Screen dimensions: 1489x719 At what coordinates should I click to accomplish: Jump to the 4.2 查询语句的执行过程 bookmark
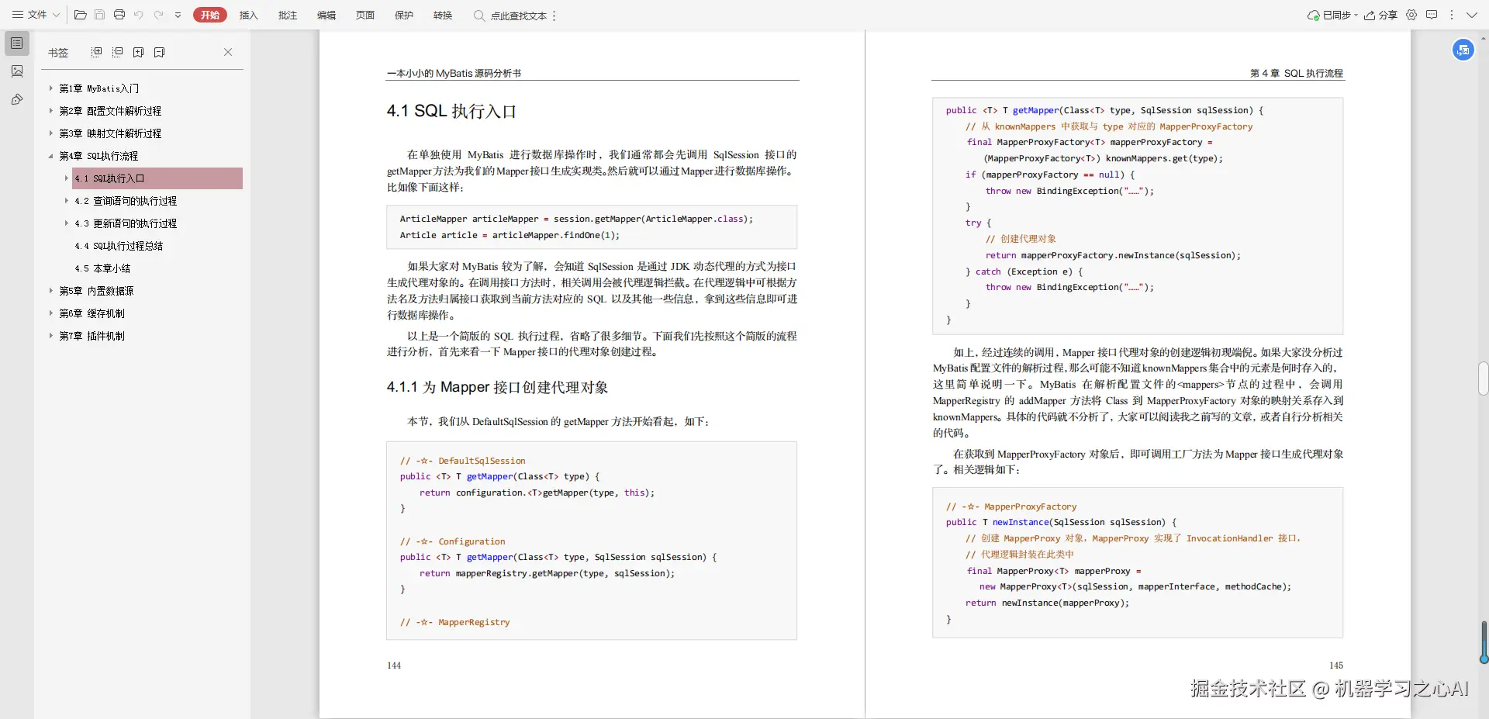point(126,201)
